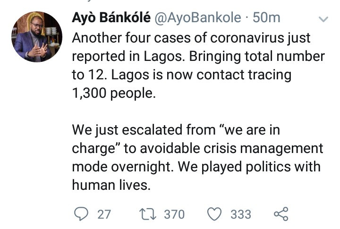
Task: Click the 'human lives.' closing line
Action: coord(111,186)
